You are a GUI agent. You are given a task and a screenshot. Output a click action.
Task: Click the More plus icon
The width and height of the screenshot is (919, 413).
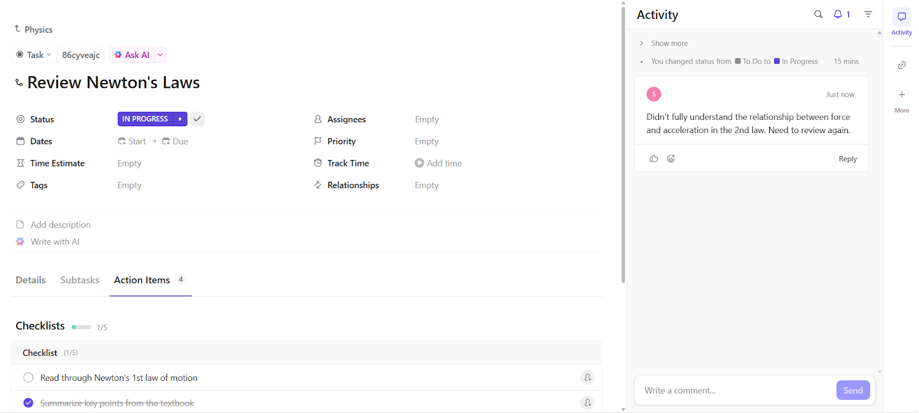pyautogui.click(x=902, y=95)
